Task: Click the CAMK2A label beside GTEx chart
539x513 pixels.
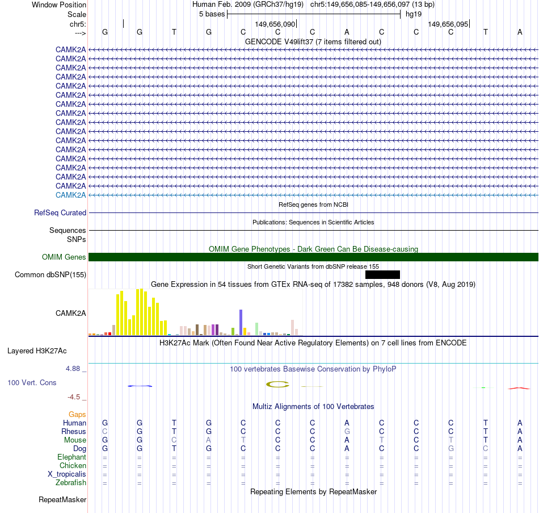Action: 71,313
